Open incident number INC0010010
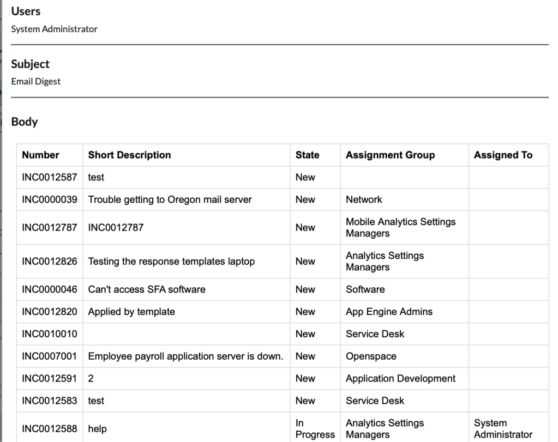Image resolution: width=558 pixels, height=442 pixels. click(x=49, y=334)
